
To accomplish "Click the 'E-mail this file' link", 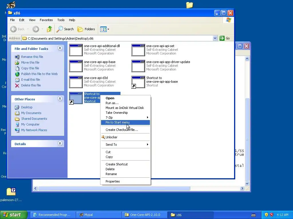I will pos(30,80).
